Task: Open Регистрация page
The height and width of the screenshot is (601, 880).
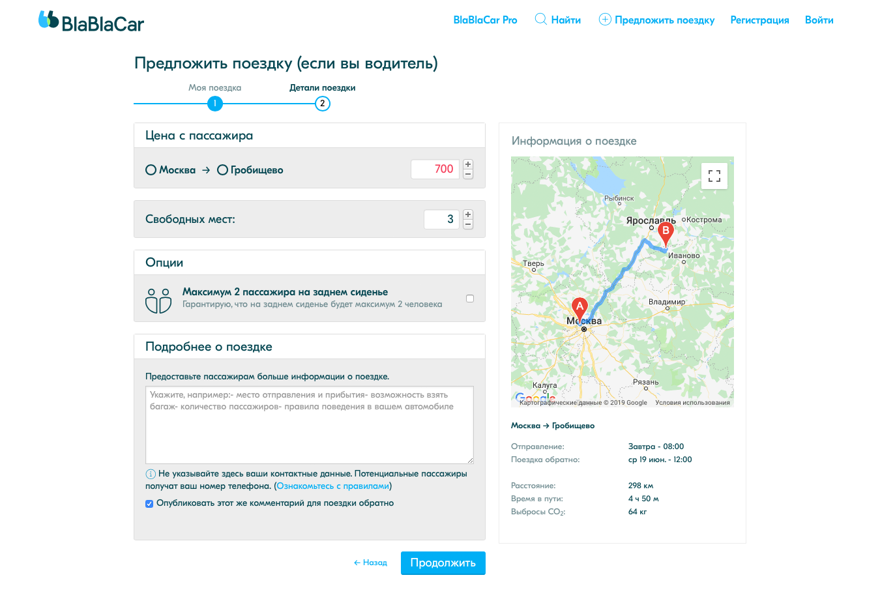Action: click(759, 20)
